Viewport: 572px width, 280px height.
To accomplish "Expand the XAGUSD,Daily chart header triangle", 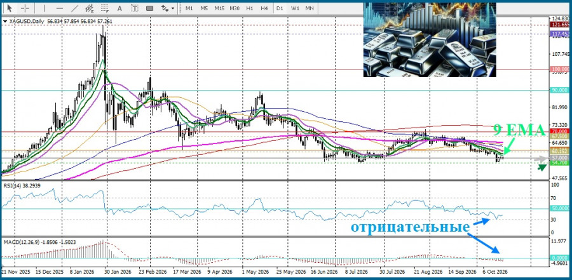I will click(4, 22).
